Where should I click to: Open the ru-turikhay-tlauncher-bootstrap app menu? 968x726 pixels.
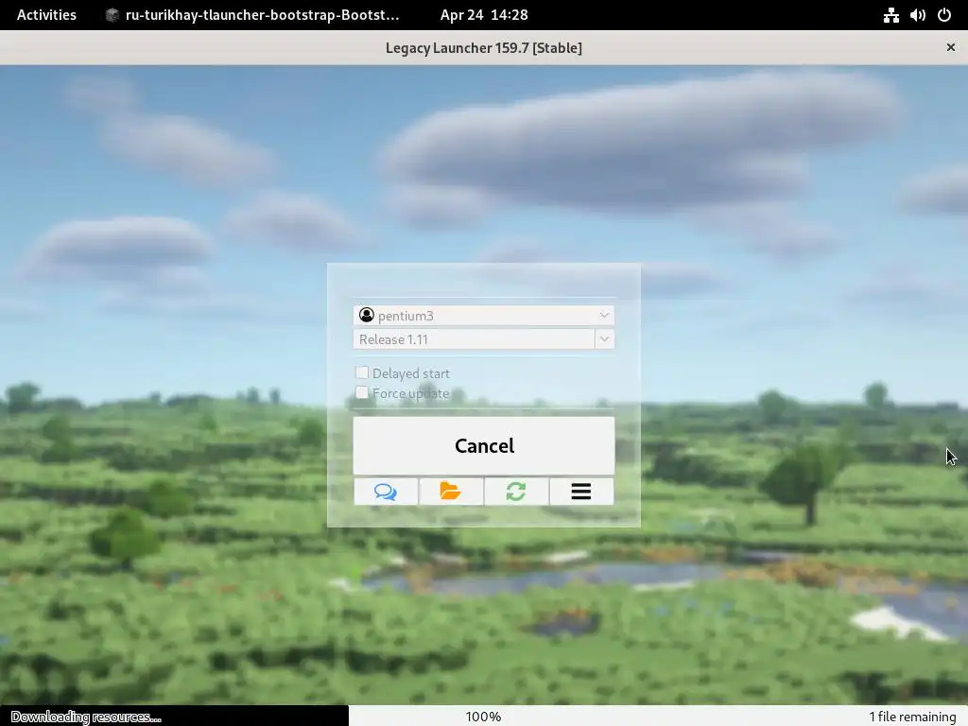(252, 15)
